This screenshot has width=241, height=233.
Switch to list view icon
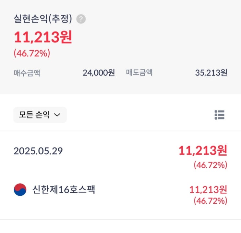[x=219, y=115]
